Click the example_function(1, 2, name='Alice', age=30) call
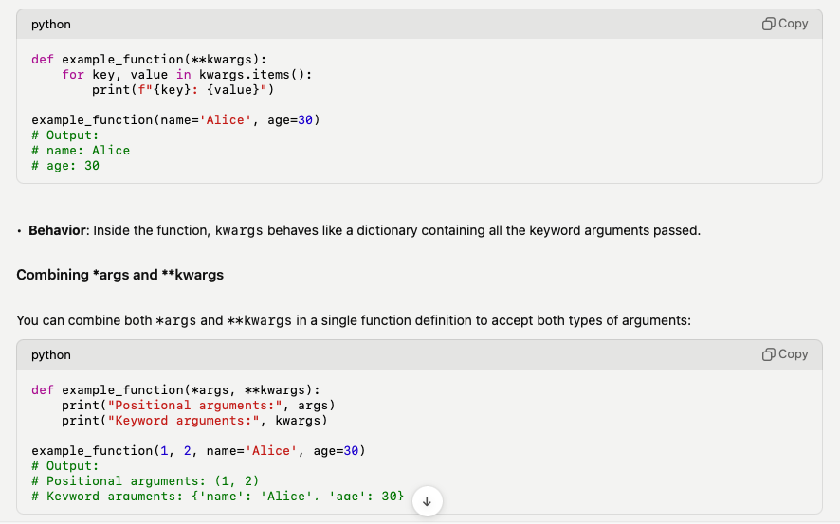840x524 pixels. pos(198,451)
